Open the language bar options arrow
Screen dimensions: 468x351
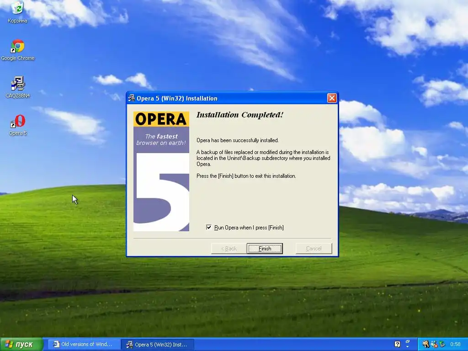[x=408, y=347]
